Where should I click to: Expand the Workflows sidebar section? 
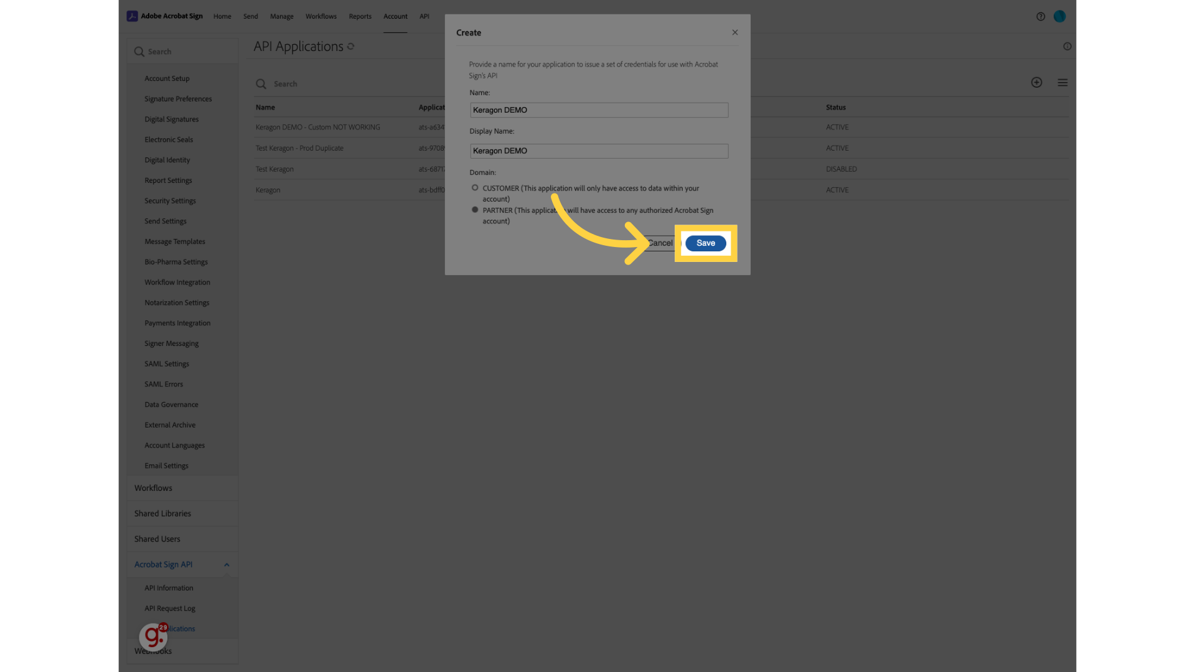(x=182, y=488)
